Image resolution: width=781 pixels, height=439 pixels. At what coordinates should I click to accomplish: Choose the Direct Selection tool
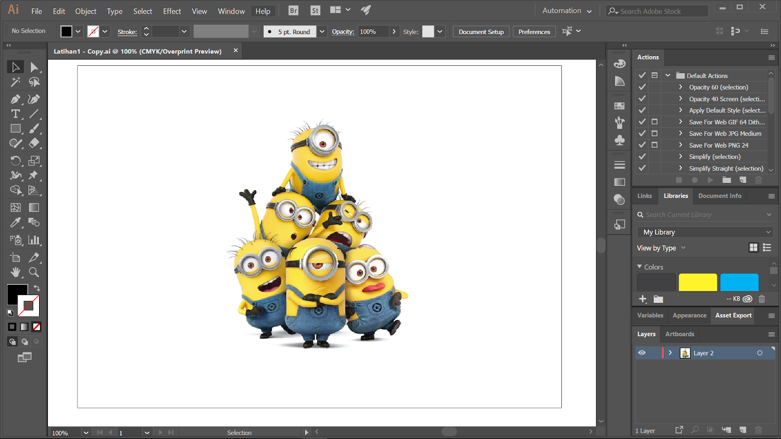coord(34,67)
